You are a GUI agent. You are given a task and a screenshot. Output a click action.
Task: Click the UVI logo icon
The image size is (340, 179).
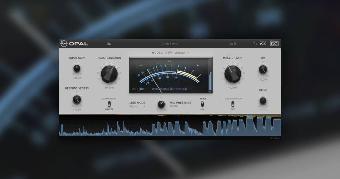[x=274, y=43]
